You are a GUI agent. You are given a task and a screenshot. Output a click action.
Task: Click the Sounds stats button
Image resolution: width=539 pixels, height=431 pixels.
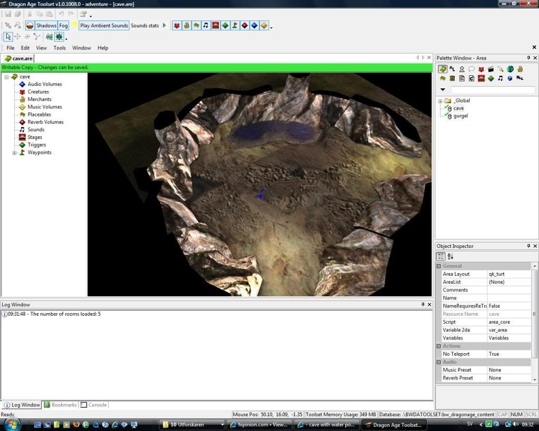[x=145, y=25]
